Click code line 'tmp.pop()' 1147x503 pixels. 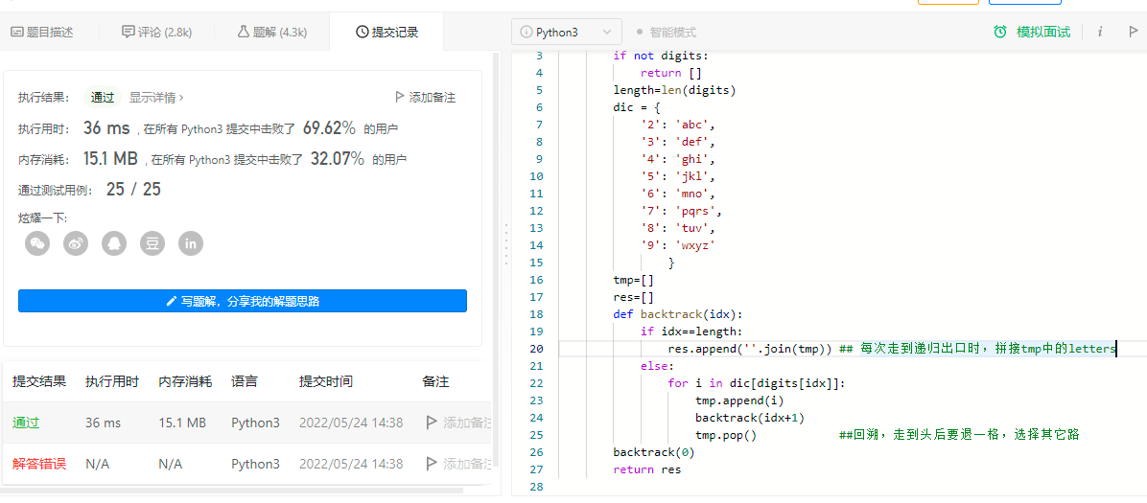click(726, 435)
